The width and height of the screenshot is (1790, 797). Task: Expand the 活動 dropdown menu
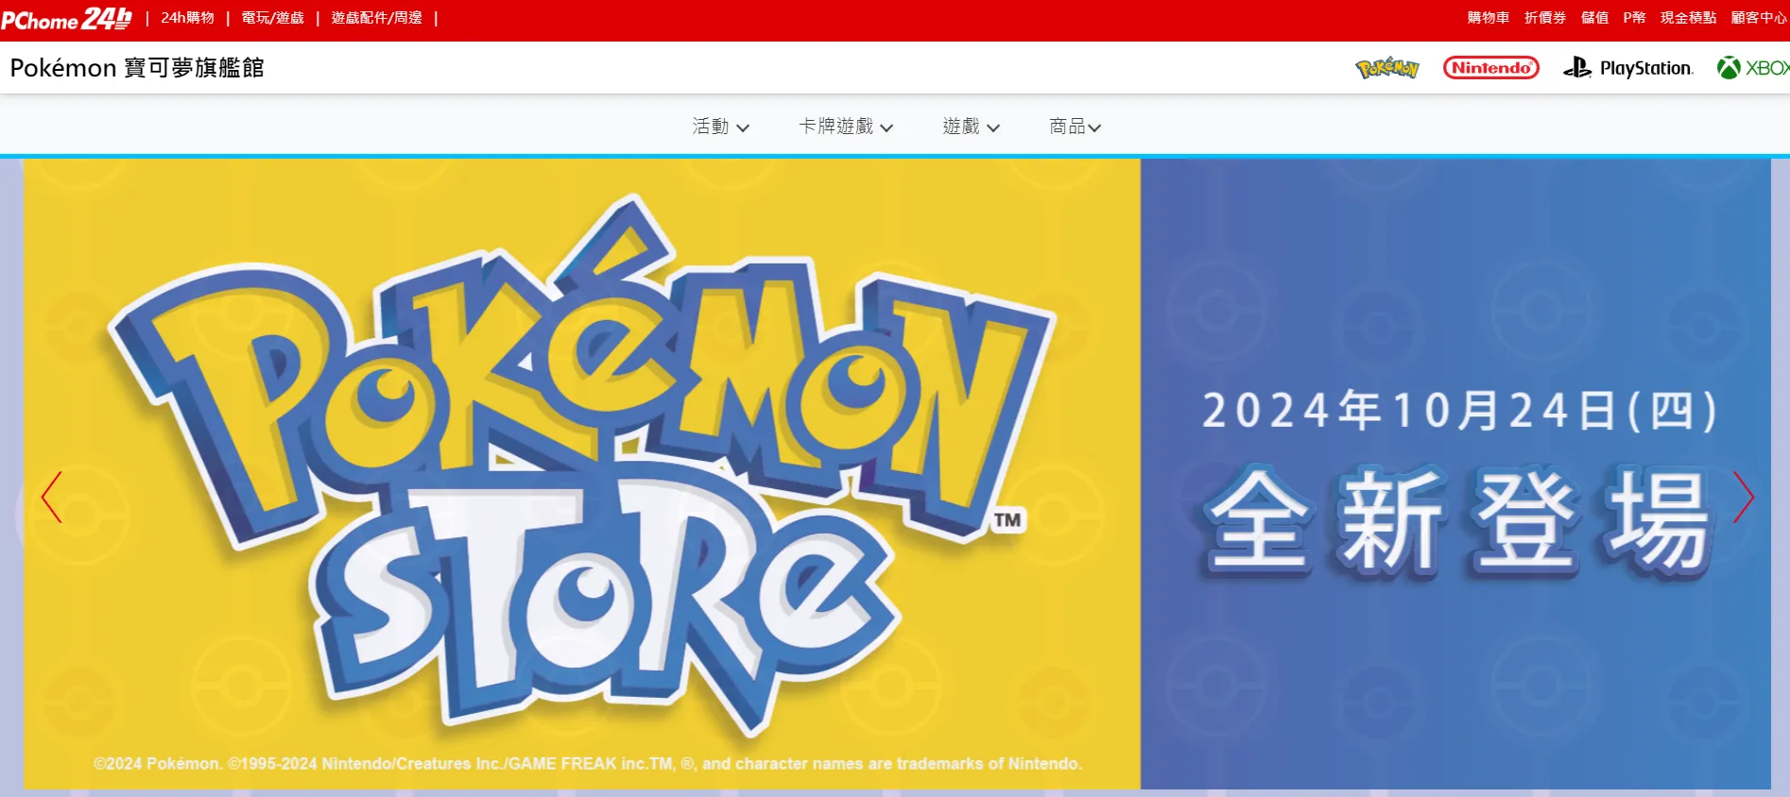pyautogui.click(x=721, y=127)
